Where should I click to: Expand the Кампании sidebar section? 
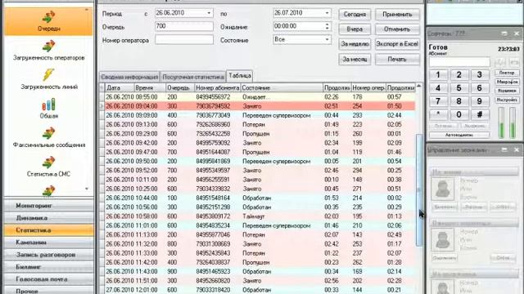(49, 243)
